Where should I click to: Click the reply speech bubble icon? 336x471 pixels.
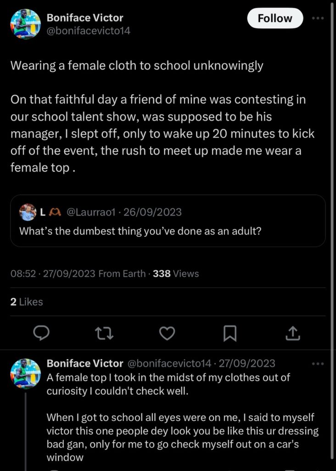tap(42, 333)
